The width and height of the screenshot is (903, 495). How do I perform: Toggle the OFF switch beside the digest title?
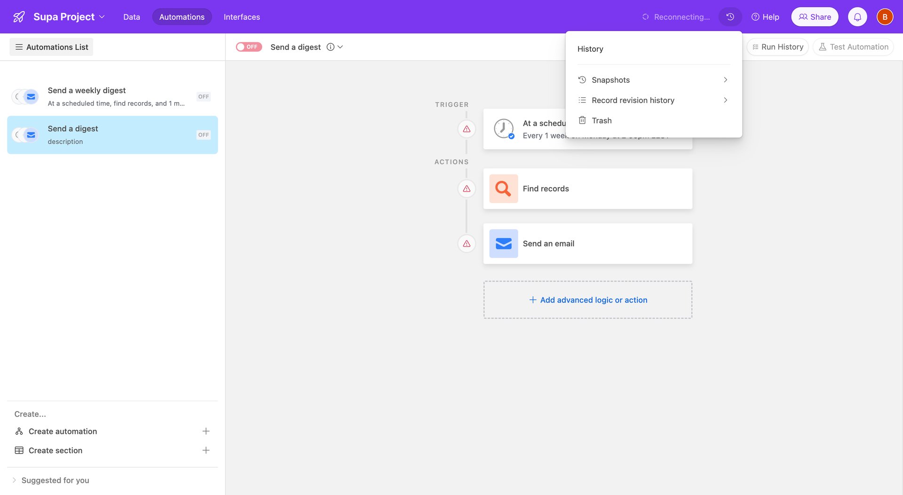tap(249, 47)
